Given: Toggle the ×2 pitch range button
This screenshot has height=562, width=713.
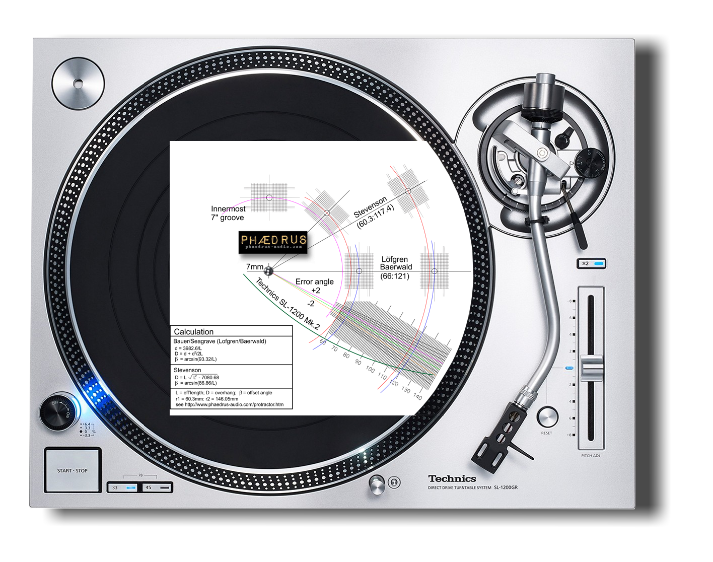Looking at the screenshot, I should [x=591, y=263].
